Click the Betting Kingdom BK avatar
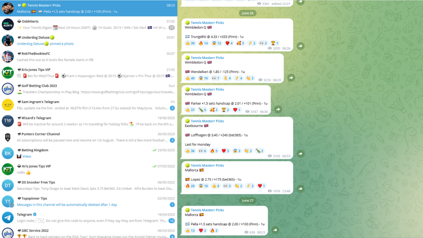Screen dimensions: 423x238 pyautogui.click(x=7, y=153)
